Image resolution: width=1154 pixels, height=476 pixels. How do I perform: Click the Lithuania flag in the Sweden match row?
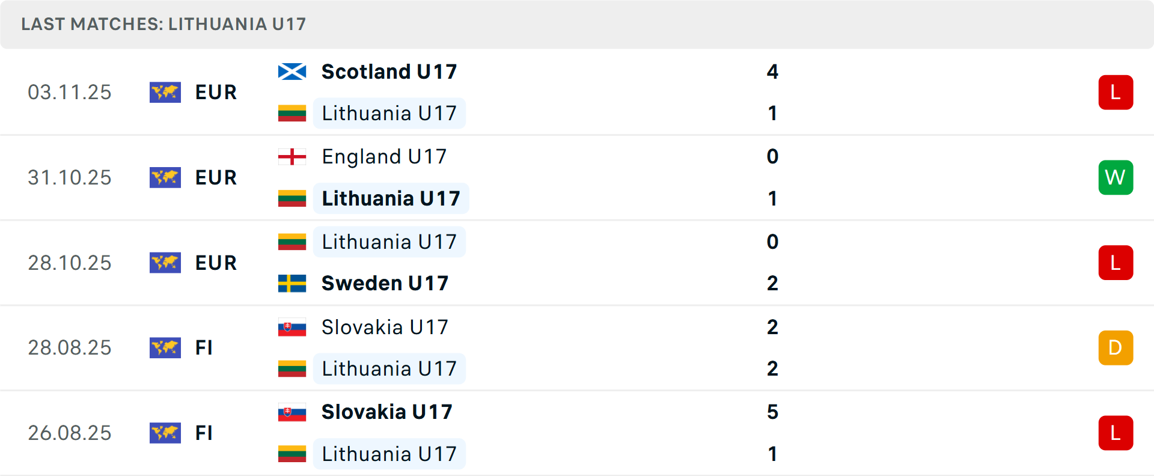click(x=292, y=242)
